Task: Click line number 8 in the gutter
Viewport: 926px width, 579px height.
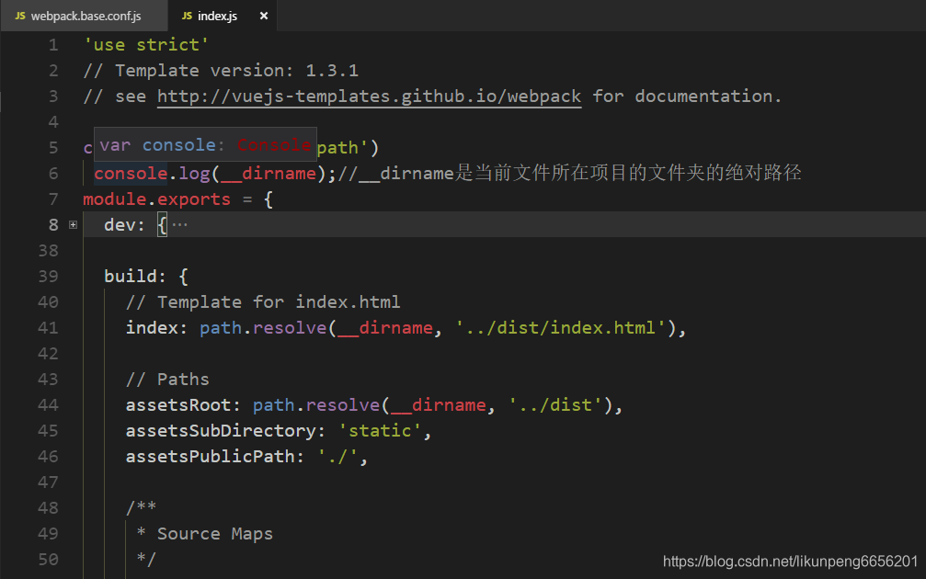Action: [x=53, y=225]
